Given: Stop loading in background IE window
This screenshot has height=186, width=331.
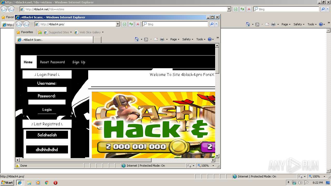Looking at the screenshot, I should pyautogui.click(x=249, y=9).
